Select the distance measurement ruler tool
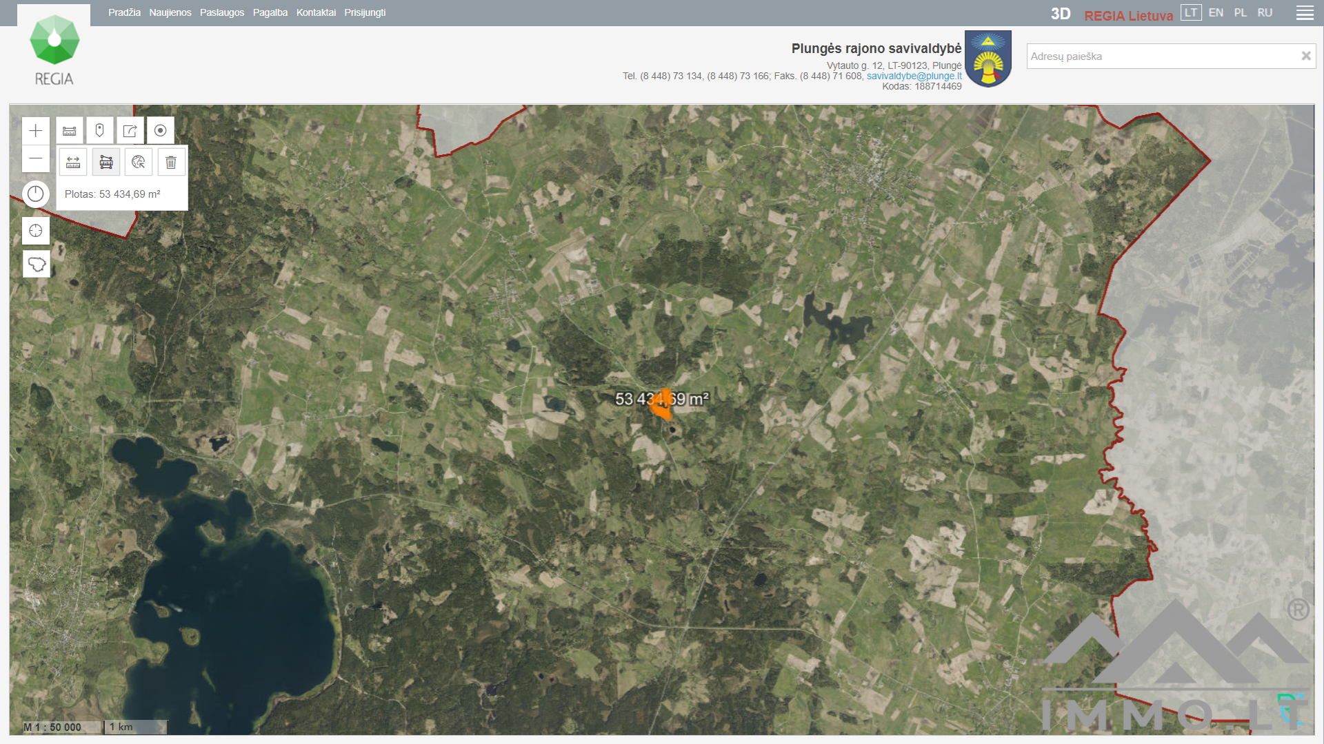The height and width of the screenshot is (744, 1324). (x=73, y=163)
